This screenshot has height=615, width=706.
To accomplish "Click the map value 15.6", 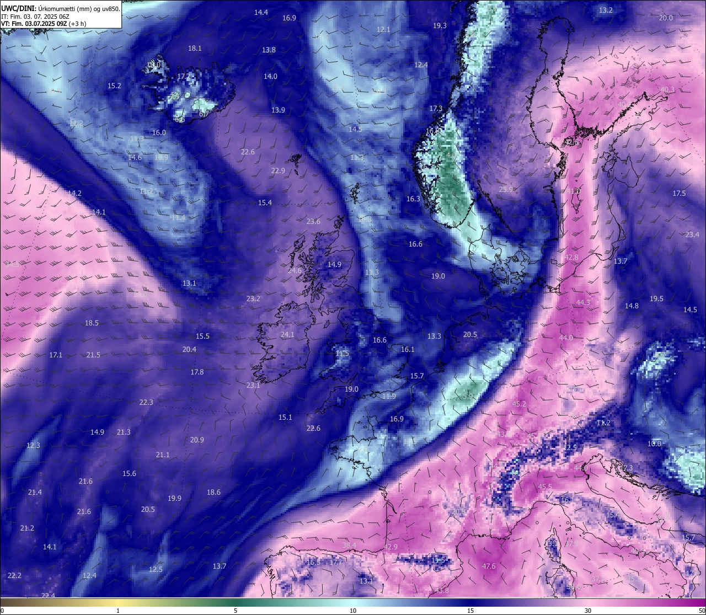I will pyautogui.click(x=129, y=473).
